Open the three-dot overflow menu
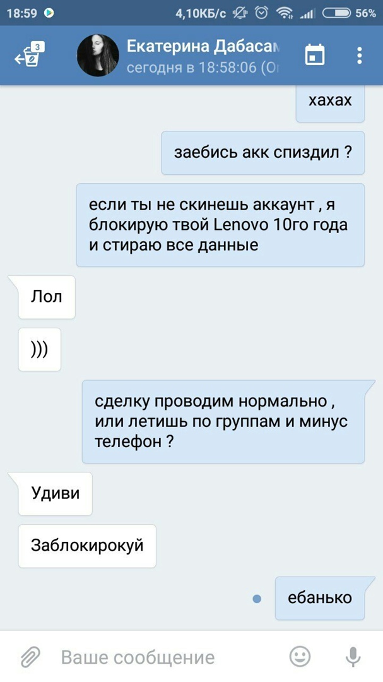This screenshot has height=682, width=383. (359, 55)
